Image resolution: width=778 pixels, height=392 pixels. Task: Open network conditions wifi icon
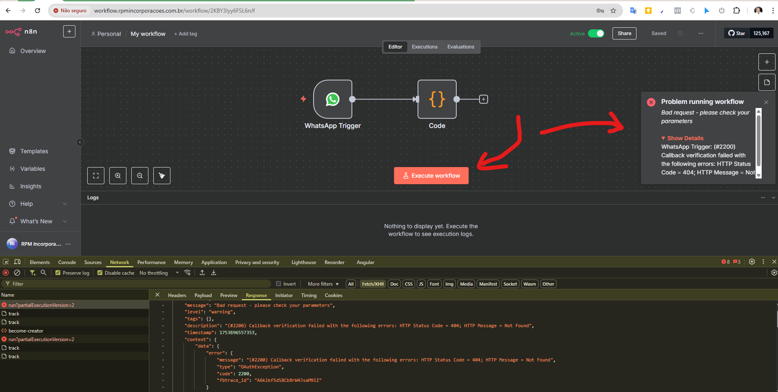coord(187,273)
